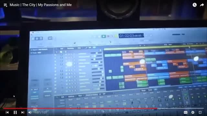Open the Share arrow icon
Screen dimensions: 207x116
pos(202,5)
